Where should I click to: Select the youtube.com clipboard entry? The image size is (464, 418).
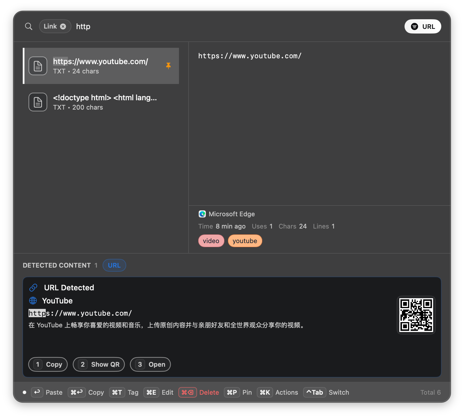point(101,66)
